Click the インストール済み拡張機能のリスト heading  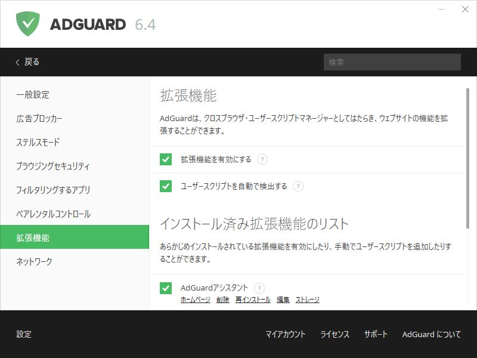255,224
